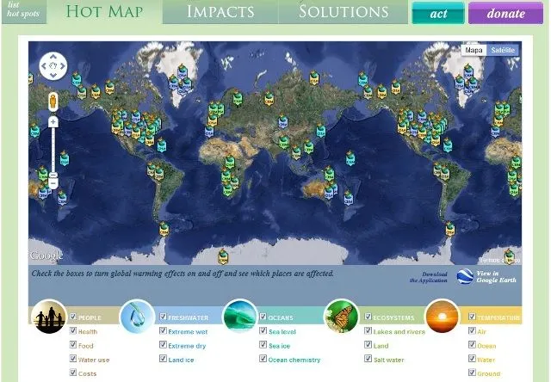Click the Temperature sunset icon
Image resolution: width=551 pixels, height=382 pixels.
click(x=443, y=317)
